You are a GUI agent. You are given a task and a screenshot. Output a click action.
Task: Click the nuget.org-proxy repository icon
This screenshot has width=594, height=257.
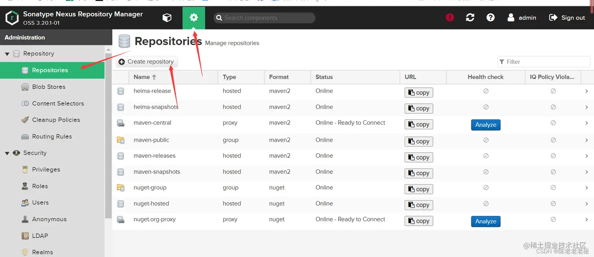[121, 219]
